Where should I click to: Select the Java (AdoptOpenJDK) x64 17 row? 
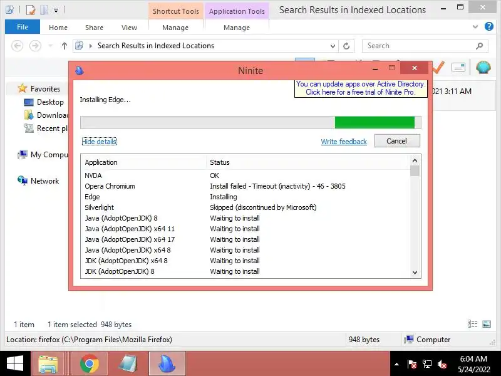(x=245, y=239)
